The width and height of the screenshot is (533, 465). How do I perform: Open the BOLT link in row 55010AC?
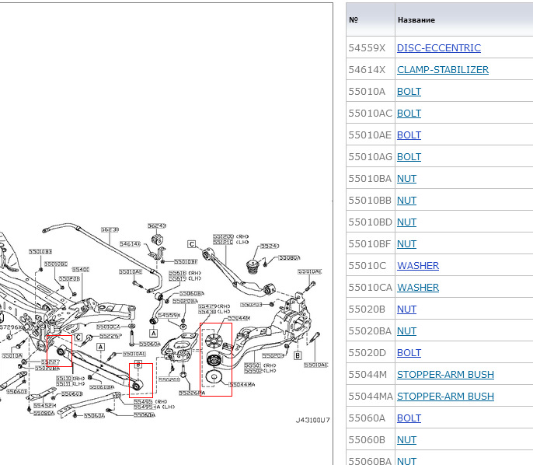tap(409, 114)
